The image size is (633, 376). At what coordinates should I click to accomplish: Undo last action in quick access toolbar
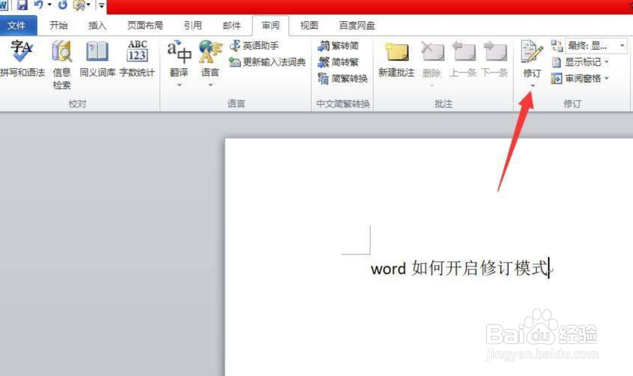38,5
